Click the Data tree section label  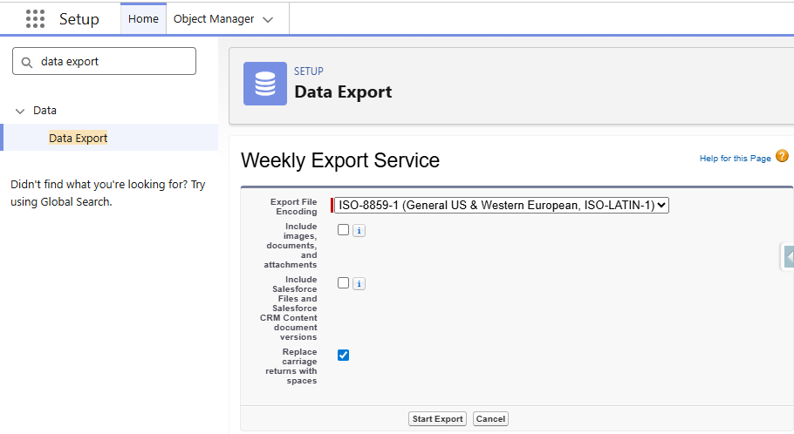tap(44, 111)
